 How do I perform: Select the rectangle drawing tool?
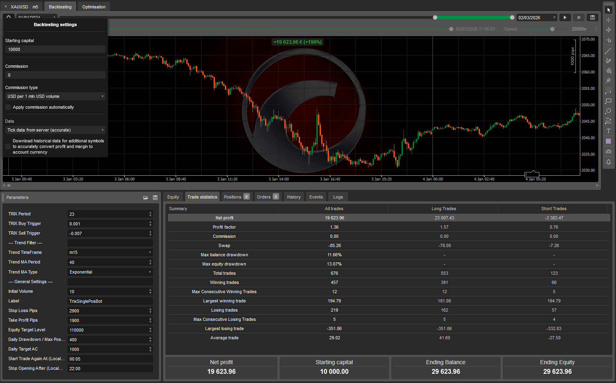[608, 101]
